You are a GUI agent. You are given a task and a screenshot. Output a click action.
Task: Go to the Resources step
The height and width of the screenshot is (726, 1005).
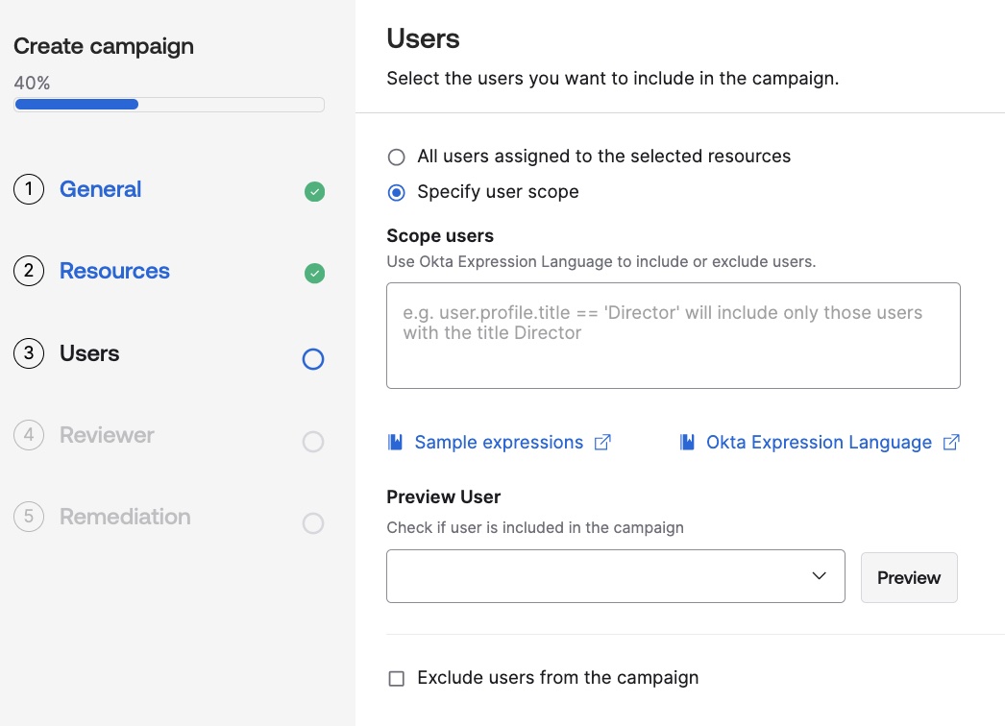[114, 272]
